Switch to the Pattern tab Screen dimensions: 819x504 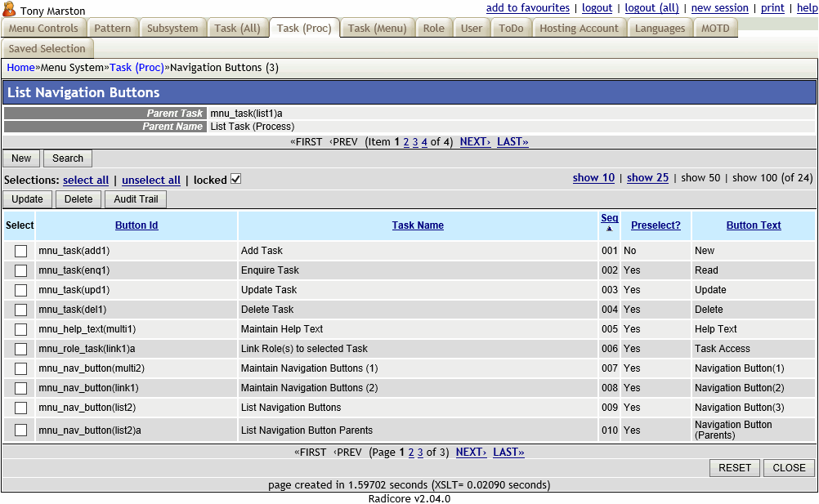[x=112, y=27]
